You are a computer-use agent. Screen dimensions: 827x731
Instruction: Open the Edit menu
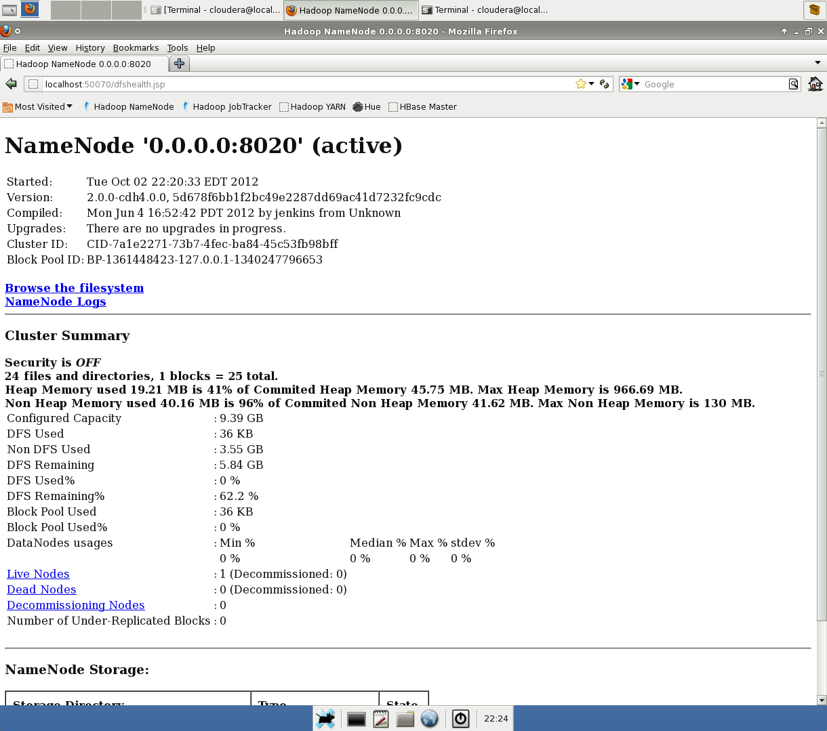pos(33,47)
